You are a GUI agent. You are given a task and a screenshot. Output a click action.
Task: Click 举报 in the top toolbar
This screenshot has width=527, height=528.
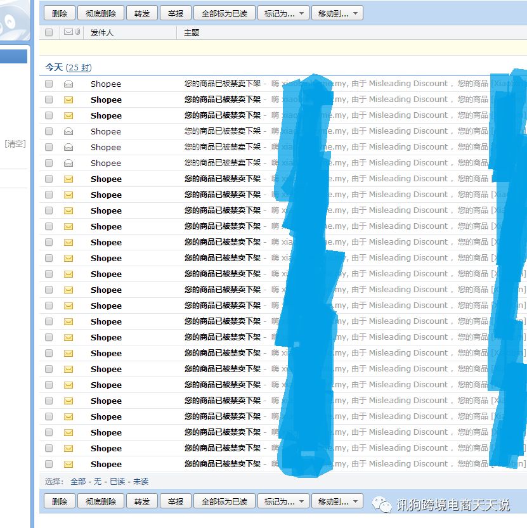click(176, 13)
